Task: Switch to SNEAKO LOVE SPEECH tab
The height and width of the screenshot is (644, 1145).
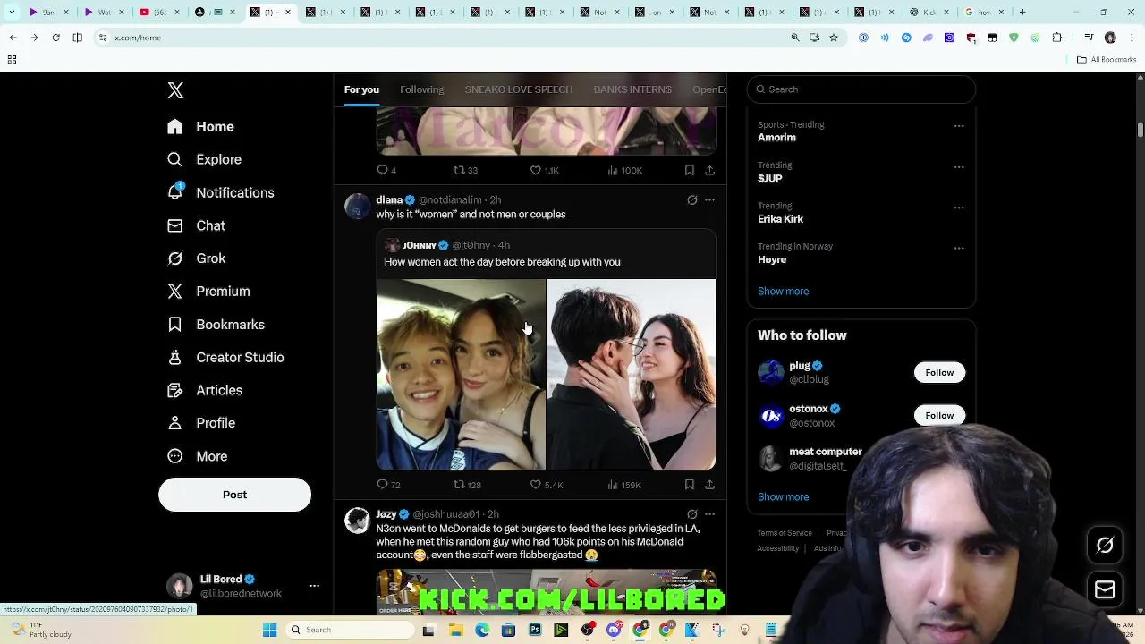Action: pyautogui.click(x=519, y=89)
